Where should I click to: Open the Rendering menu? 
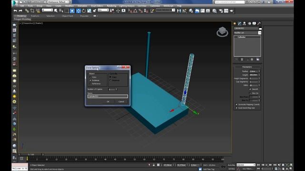pyautogui.click(x=112, y=6)
